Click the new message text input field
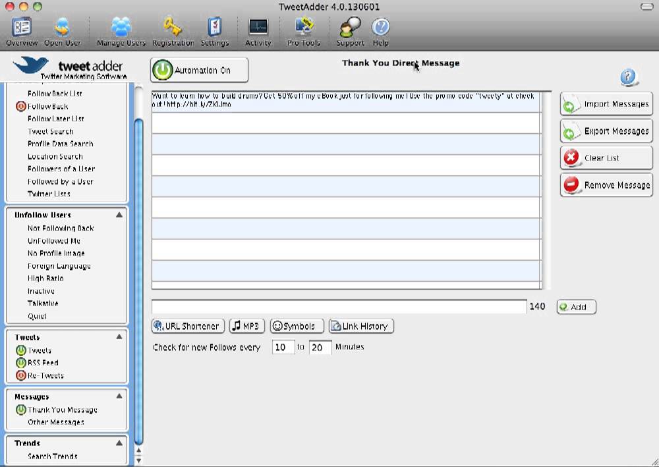Screen dimensions: 659x467 (339, 307)
